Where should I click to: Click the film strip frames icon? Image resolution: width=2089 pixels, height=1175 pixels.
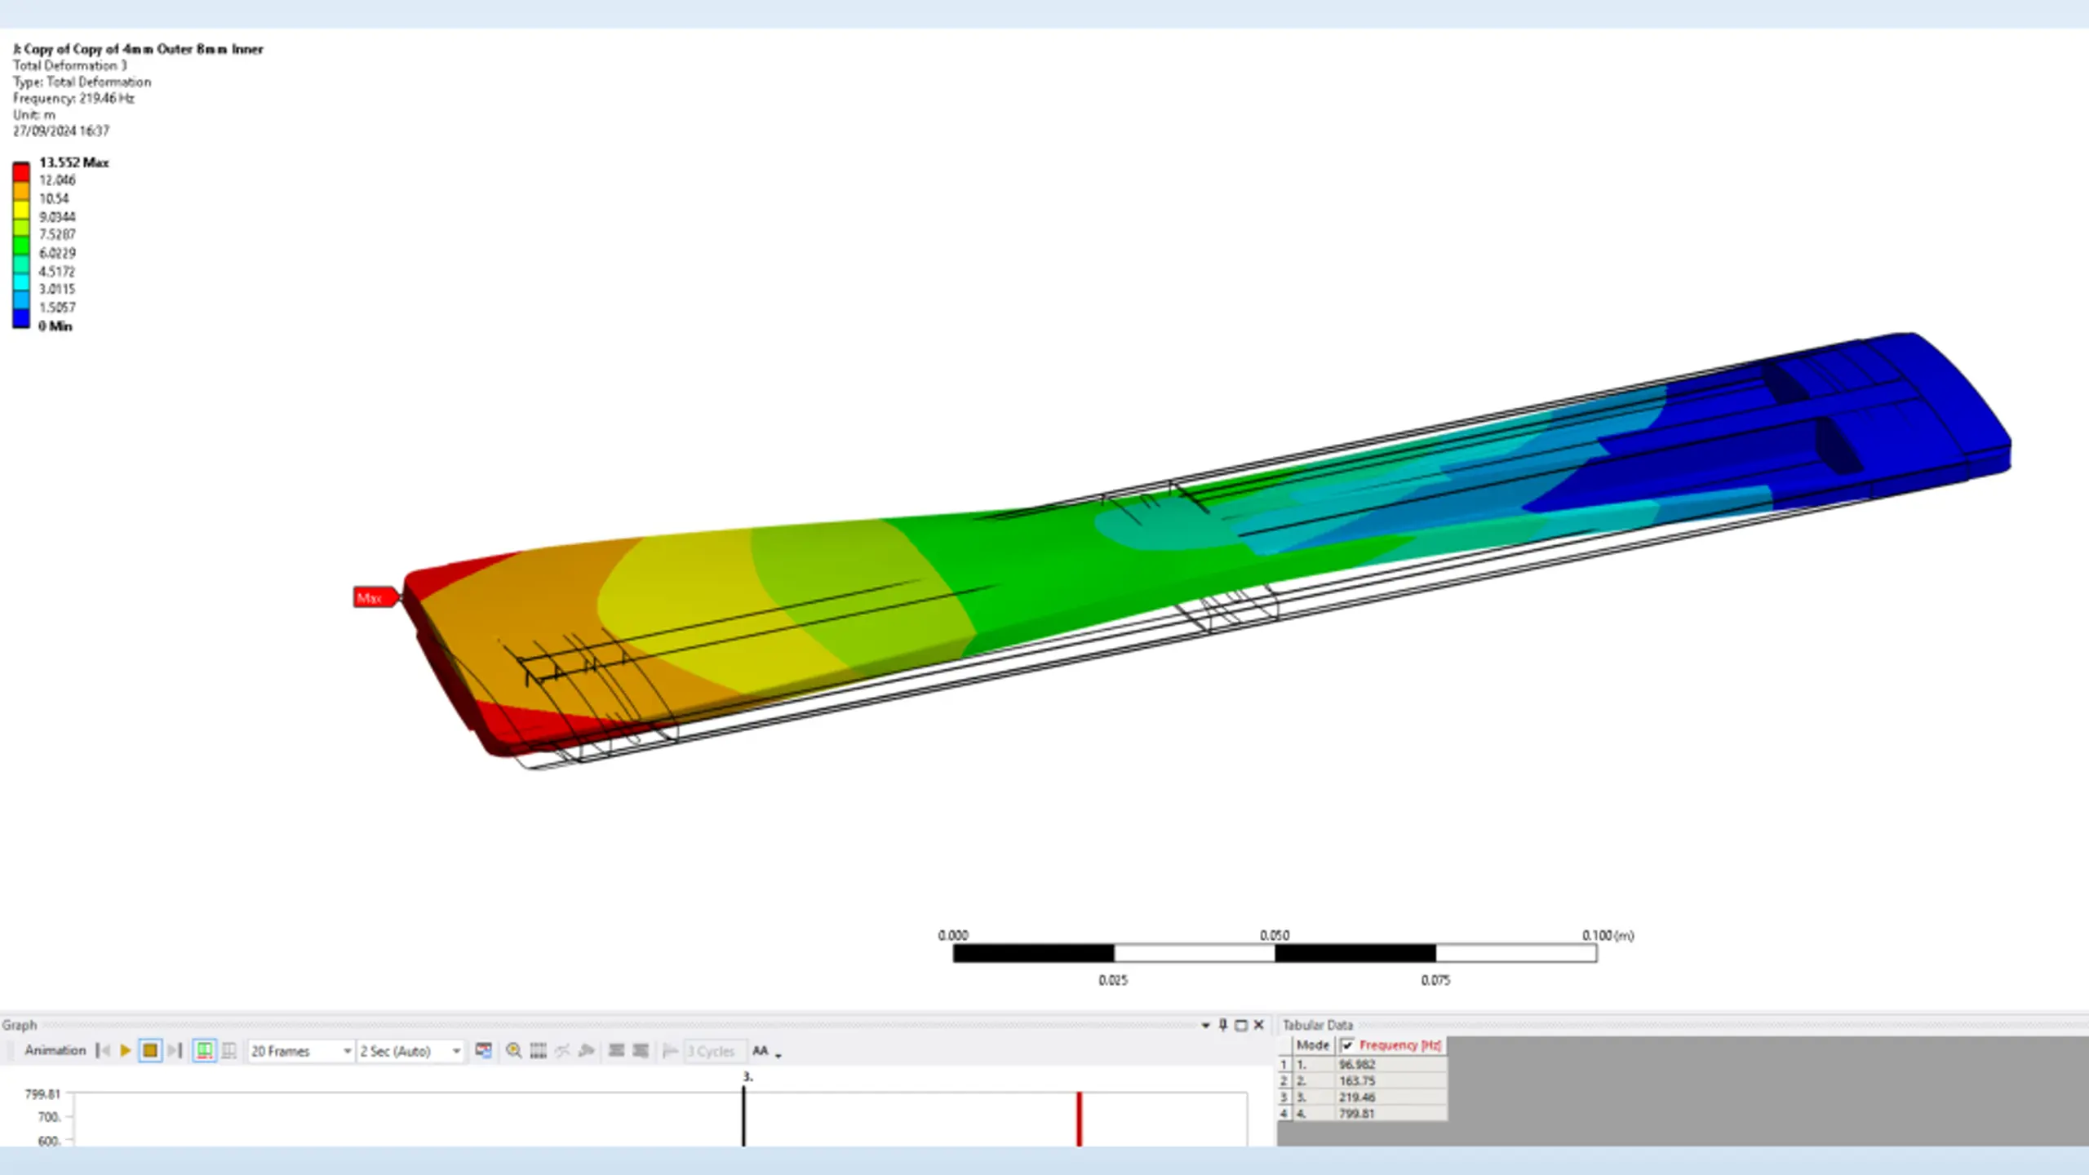coord(538,1050)
